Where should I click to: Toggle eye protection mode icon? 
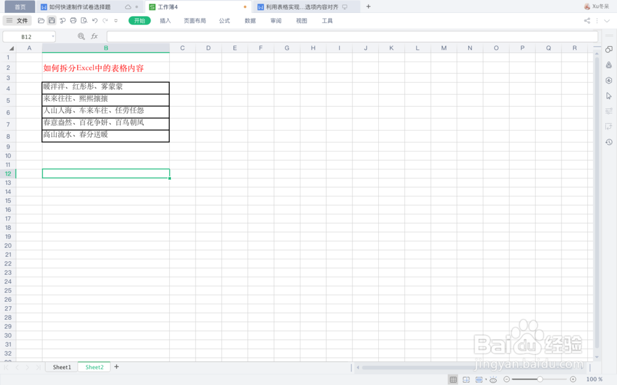tap(493, 379)
